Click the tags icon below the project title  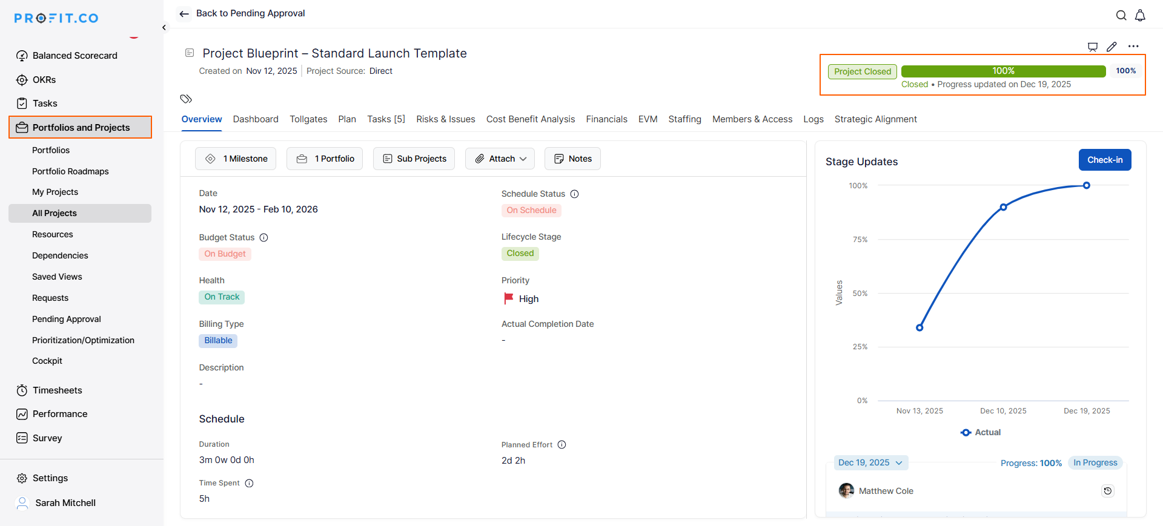click(186, 99)
